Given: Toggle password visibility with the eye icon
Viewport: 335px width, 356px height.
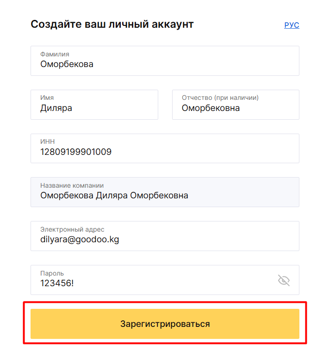Looking at the screenshot, I should (x=284, y=280).
